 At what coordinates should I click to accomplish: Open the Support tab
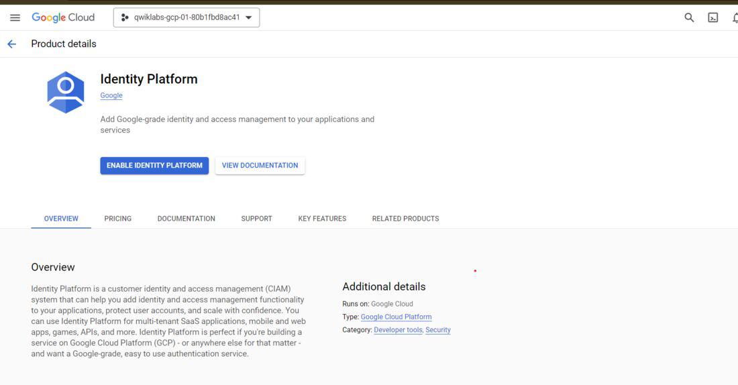[x=256, y=219]
